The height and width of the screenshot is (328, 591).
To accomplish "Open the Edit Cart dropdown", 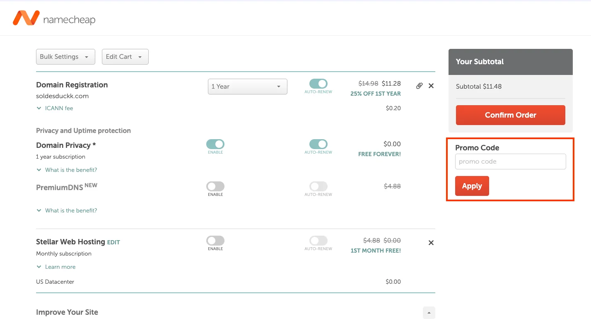I will point(125,57).
